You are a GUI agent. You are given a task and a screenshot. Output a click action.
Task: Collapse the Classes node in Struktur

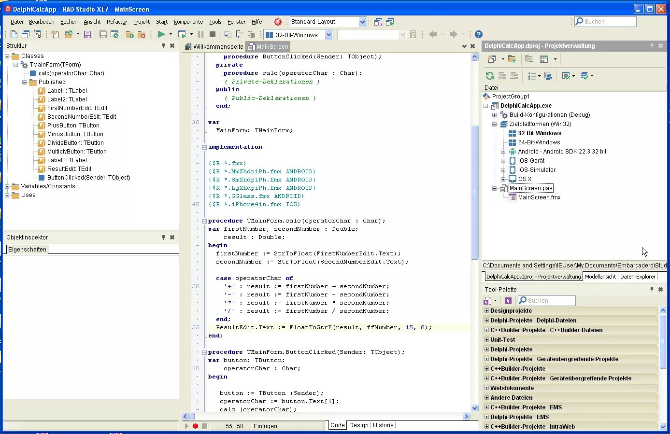[x=7, y=56]
